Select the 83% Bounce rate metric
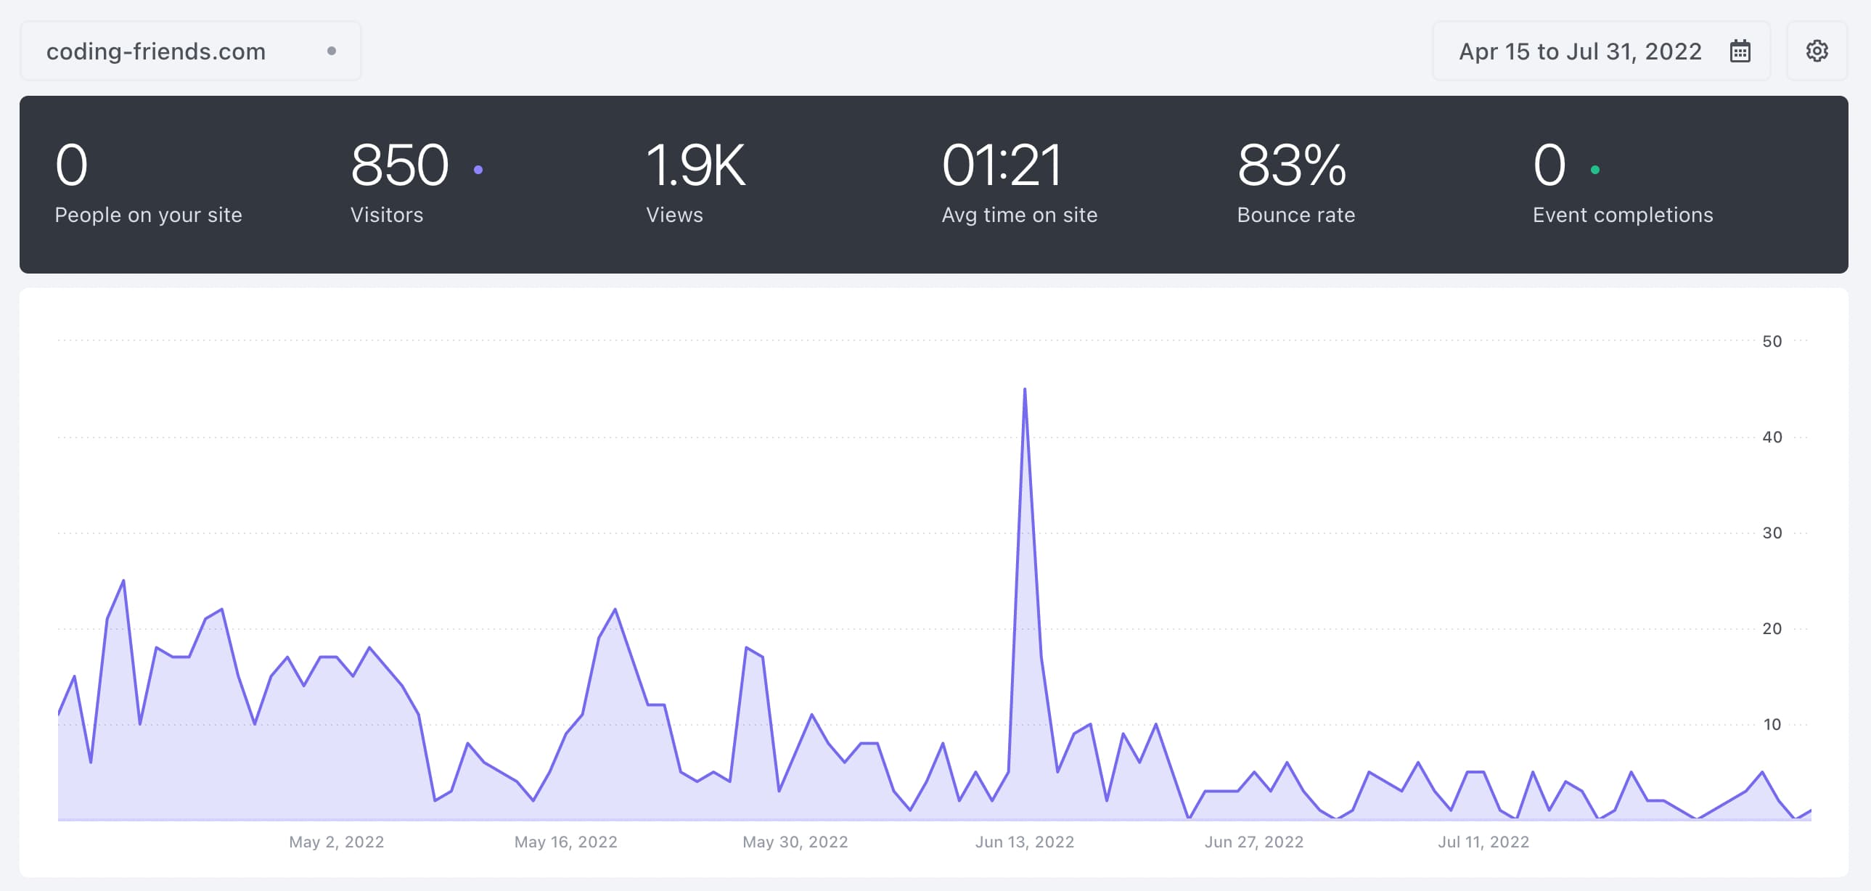The image size is (1871, 891). [1295, 183]
